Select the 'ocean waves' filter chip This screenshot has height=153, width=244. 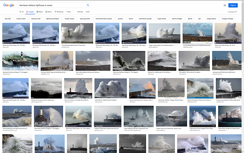click(69, 19)
